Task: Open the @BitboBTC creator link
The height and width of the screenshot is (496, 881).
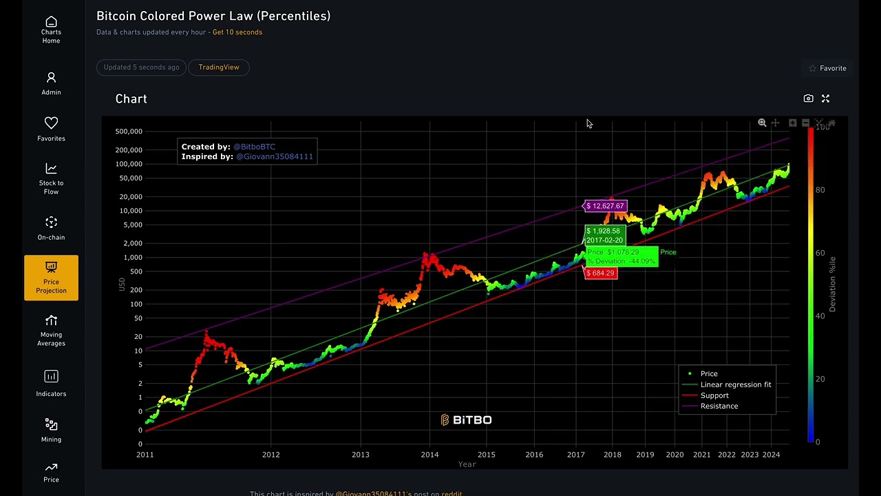Action: [x=254, y=147]
